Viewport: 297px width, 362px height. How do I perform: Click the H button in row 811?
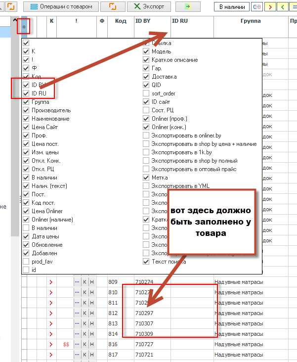click(x=92, y=303)
